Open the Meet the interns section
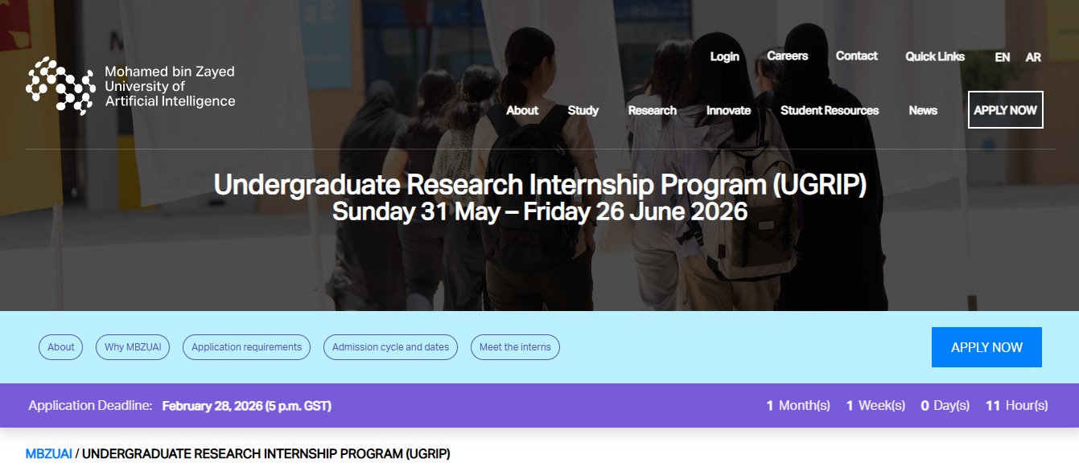Screen dimensions: 1079x471 515,347
